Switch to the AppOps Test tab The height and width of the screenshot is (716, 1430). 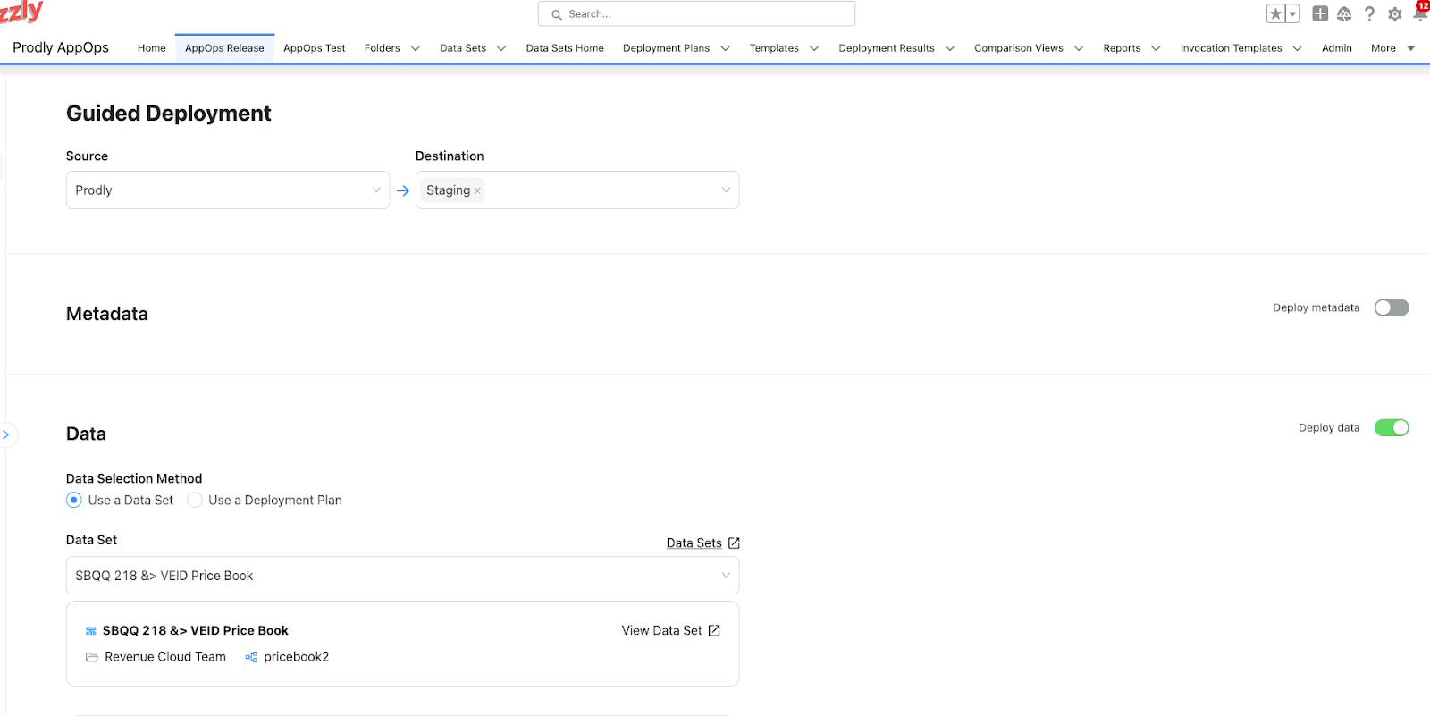coord(315,48)
